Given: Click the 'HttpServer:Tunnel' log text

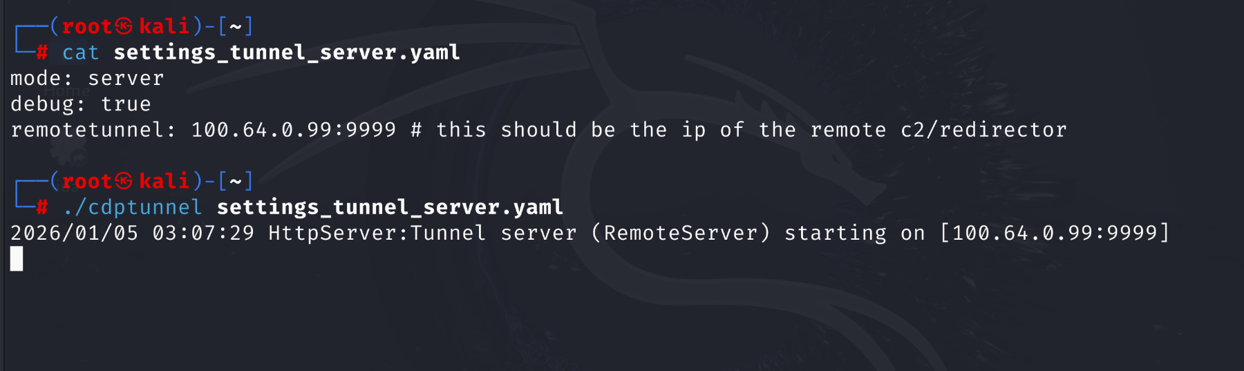Looking at the screenshot, I should tap(377, 233).
